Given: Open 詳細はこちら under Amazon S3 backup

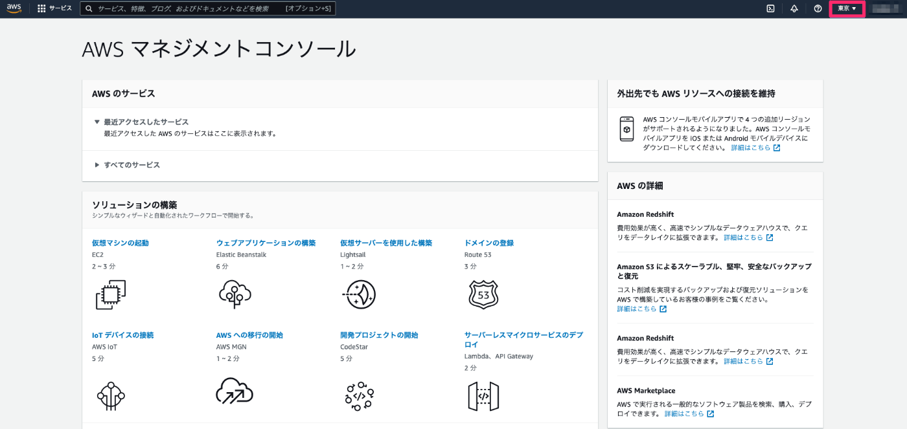Looking at the screenshot, I should tap(641, 309).
